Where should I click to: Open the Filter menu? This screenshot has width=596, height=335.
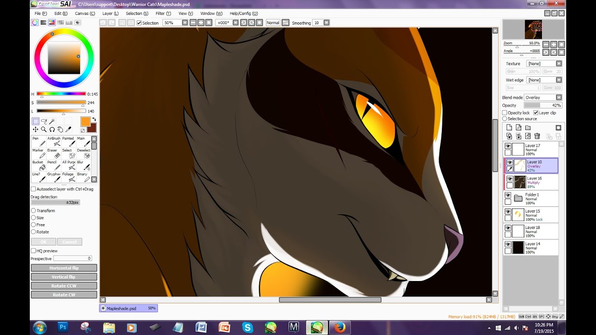(x=163, y=13)
